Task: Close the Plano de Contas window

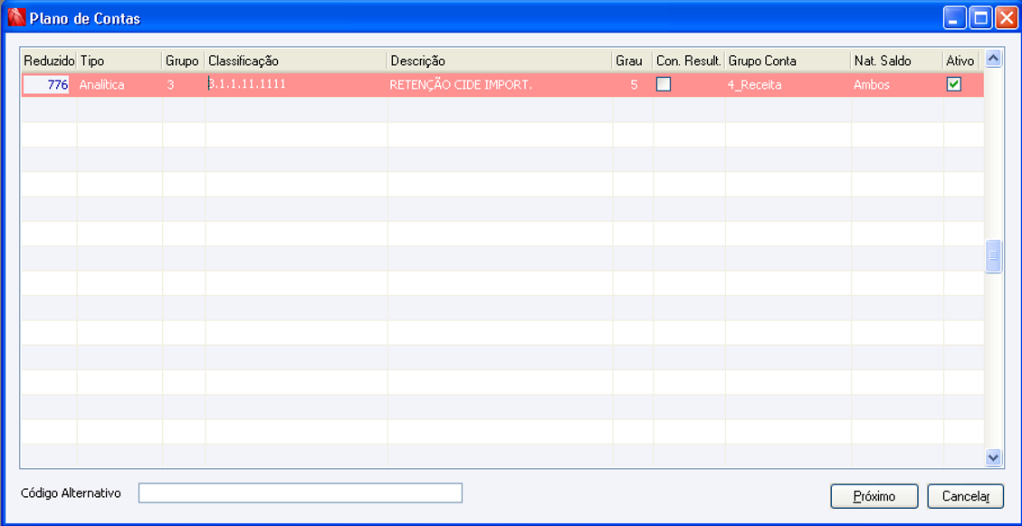Action: point(1005,18)
